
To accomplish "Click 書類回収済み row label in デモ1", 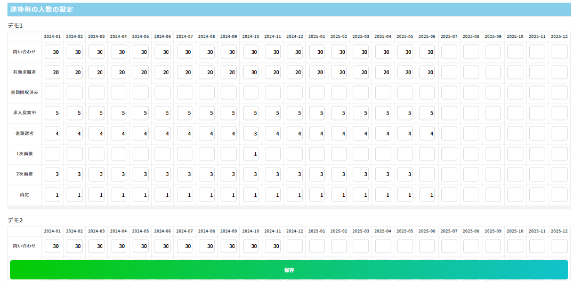I will click(x=24, y=93).
